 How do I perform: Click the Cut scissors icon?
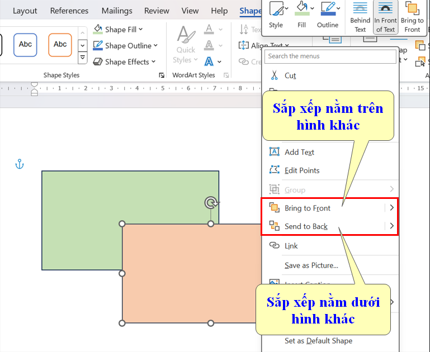(x=274, y=75)
